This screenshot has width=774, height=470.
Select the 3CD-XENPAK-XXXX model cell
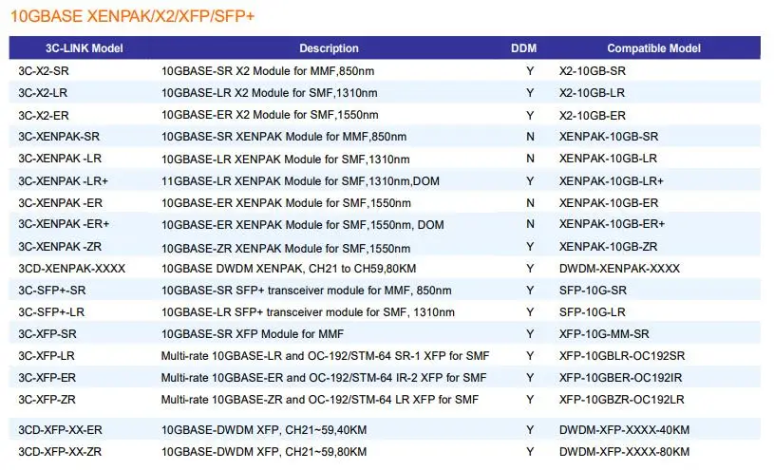(71, 269)
